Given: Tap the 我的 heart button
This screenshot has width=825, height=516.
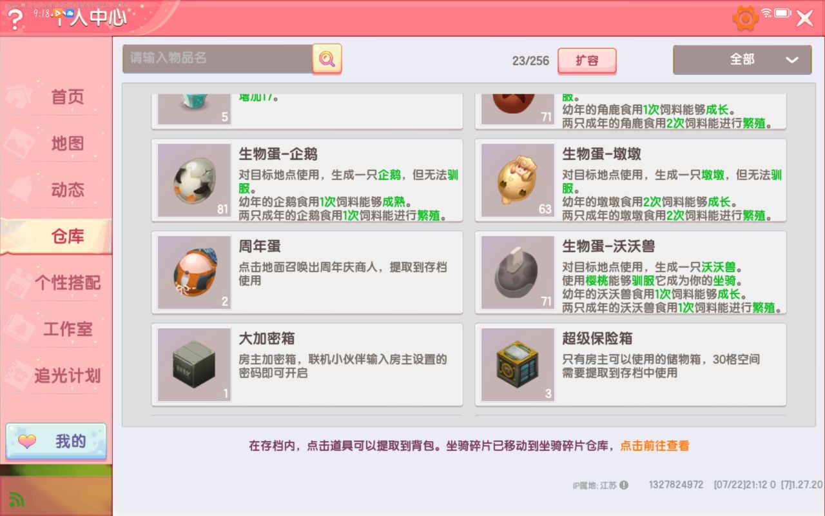Looking at the screenshot, I should [56, 441].
